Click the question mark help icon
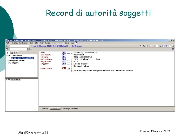The height and width of the screenshot is (140, 187). point(76,43)
